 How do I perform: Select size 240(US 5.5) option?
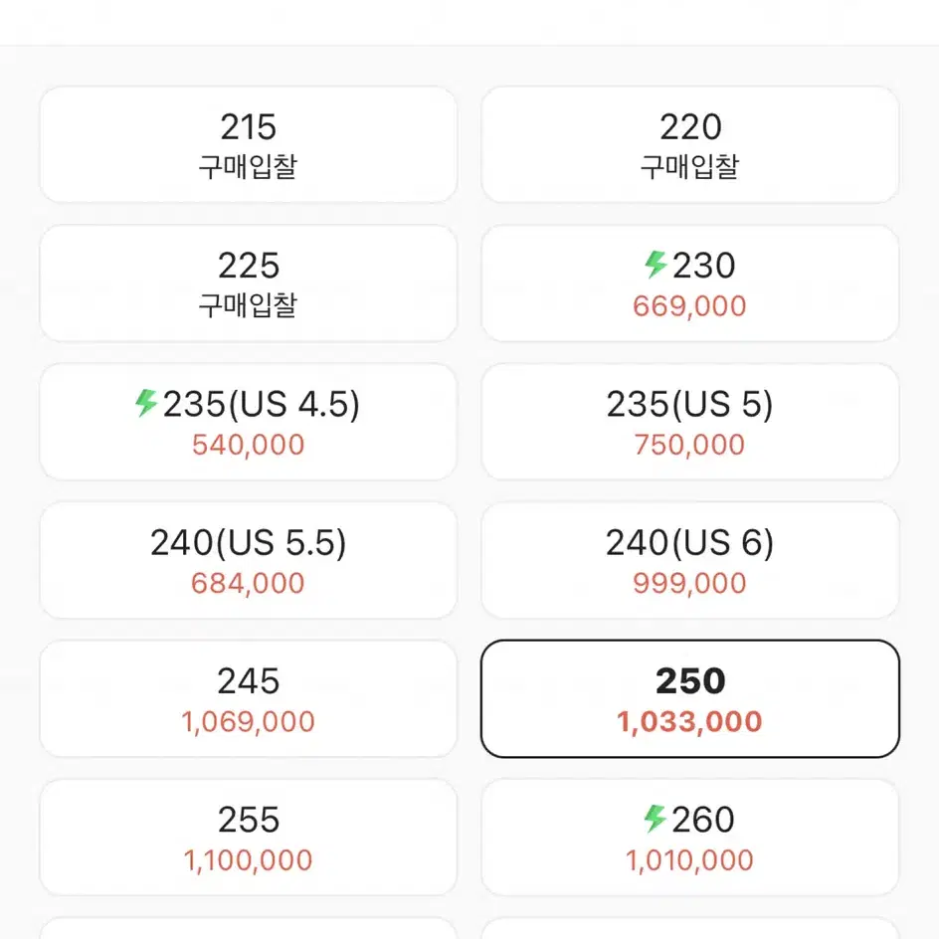pos(248,561)
